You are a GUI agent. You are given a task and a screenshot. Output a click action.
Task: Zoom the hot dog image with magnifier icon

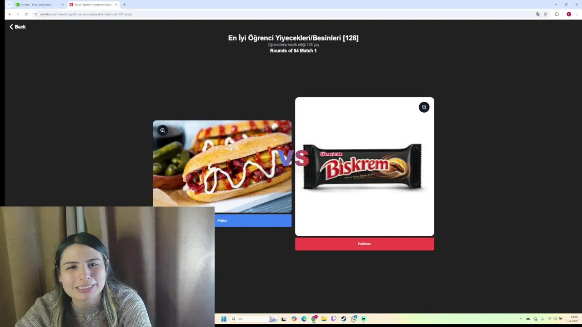point(162,130)
